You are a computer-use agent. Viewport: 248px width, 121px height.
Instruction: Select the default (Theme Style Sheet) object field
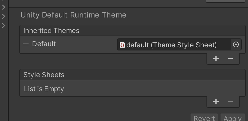click(x=173, y=45)
